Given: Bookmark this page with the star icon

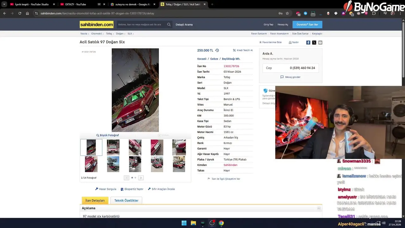Looking at the screenshot, I should (x=287, y=13).
